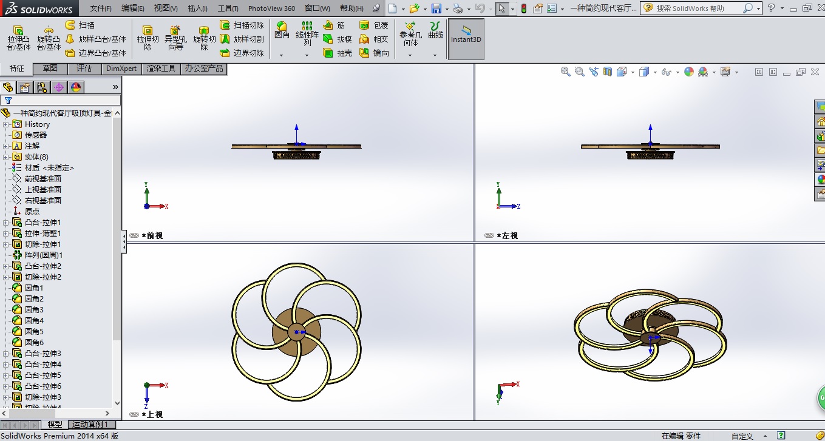Select the 拉伸凸台/基体 extrude boss tool
The height and width of the screenshot is (441, 825).
coord(18,38)
